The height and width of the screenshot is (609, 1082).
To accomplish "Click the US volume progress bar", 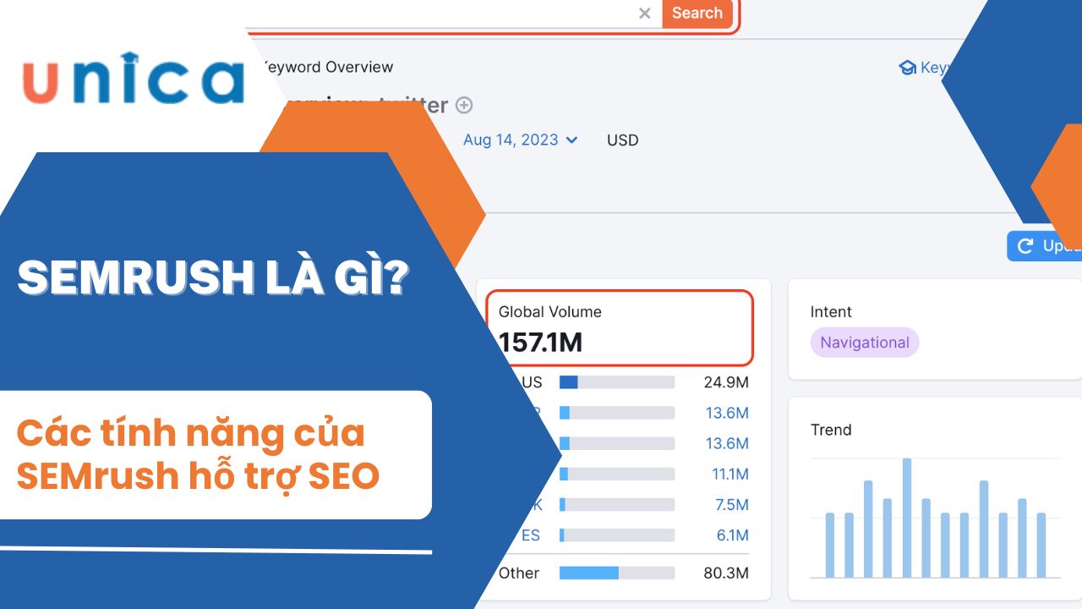I will [617, 382].
